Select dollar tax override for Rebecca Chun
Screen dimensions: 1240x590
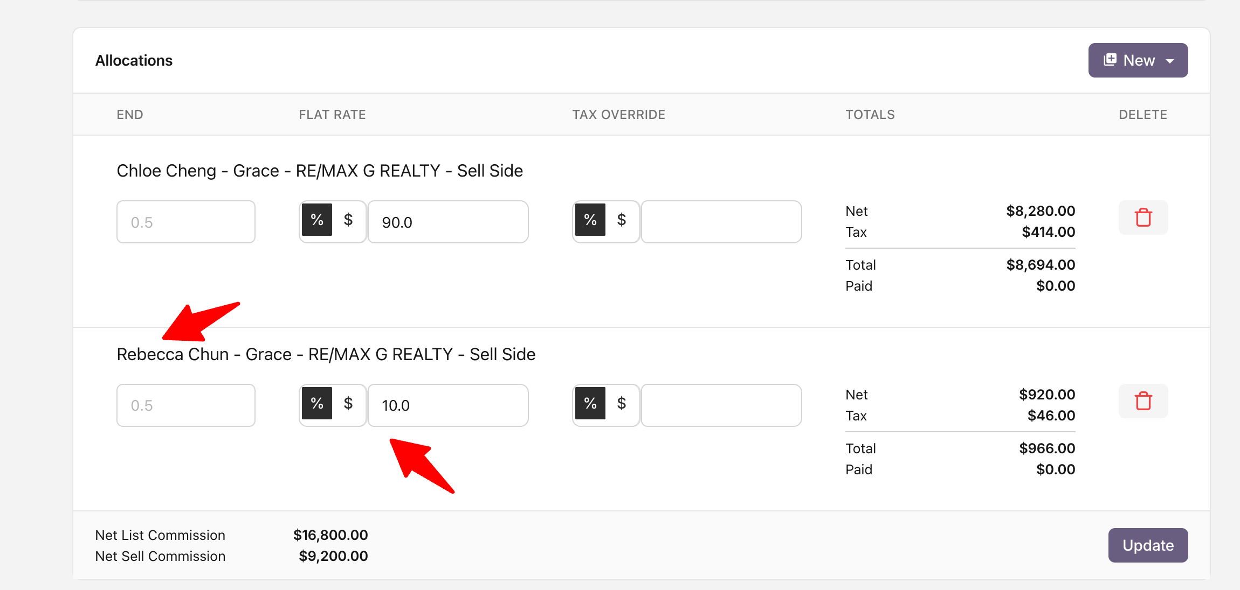622,403
